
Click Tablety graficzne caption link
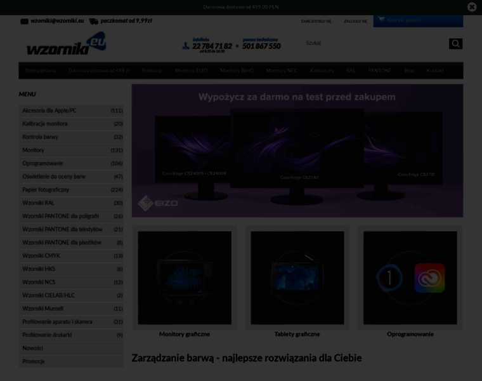point(297,334)
